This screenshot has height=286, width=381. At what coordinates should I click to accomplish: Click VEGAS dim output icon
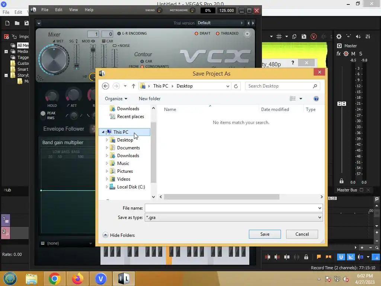(358, 36)
